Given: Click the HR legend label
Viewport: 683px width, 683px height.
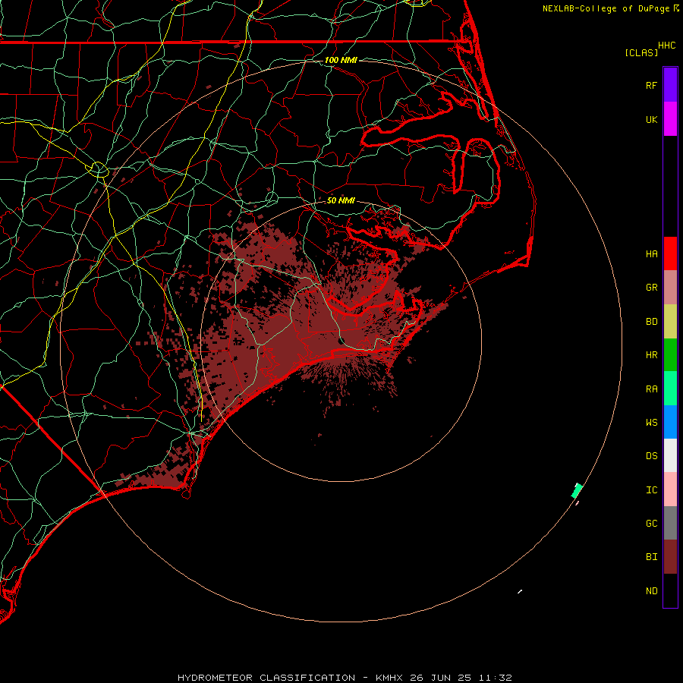Looking at the screenshot, I should click(x=651, y=354).
